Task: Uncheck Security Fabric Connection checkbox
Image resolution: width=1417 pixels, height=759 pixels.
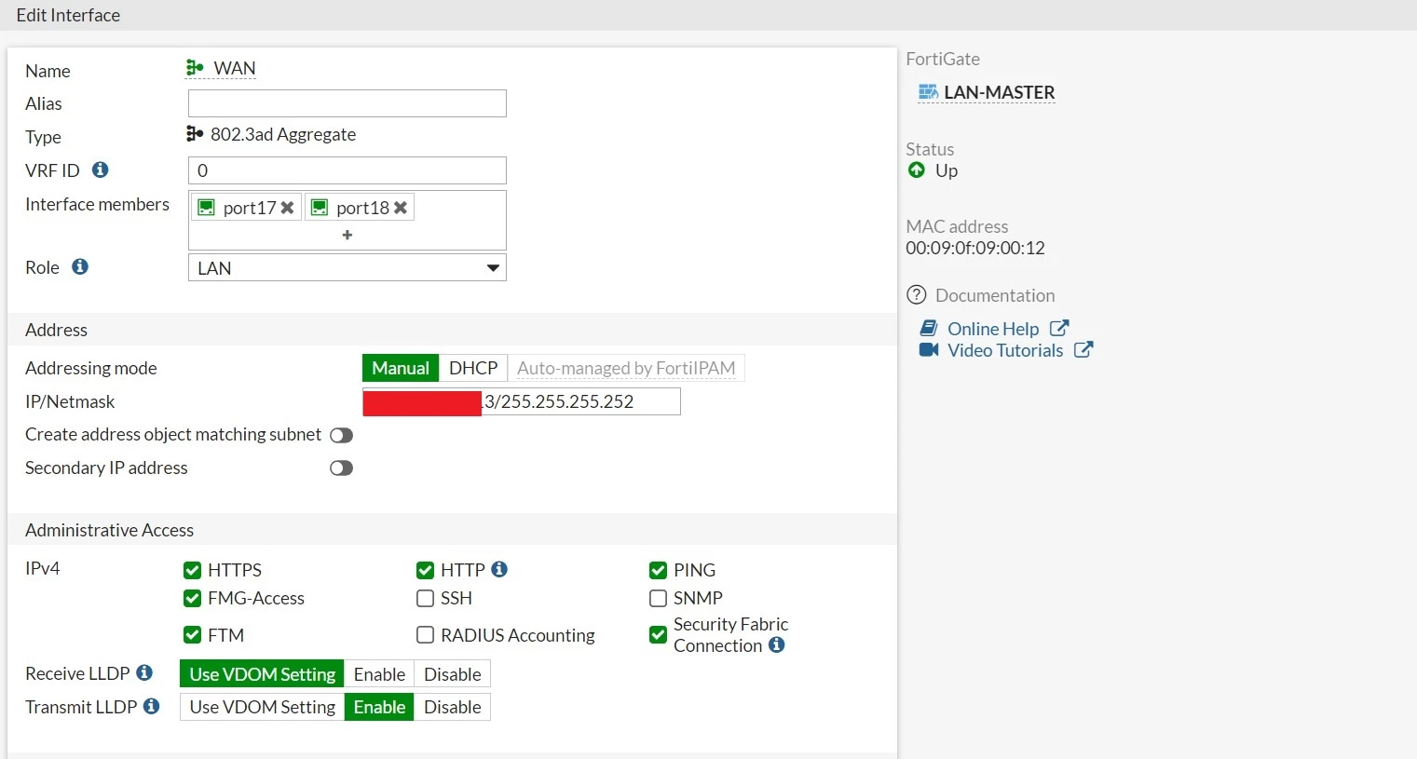Action: tap(659, 635)
